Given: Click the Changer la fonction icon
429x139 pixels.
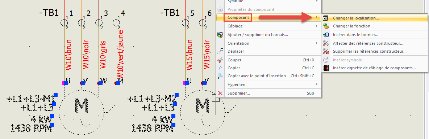Looking at the screenshot, I should click(x=326, y=26).
